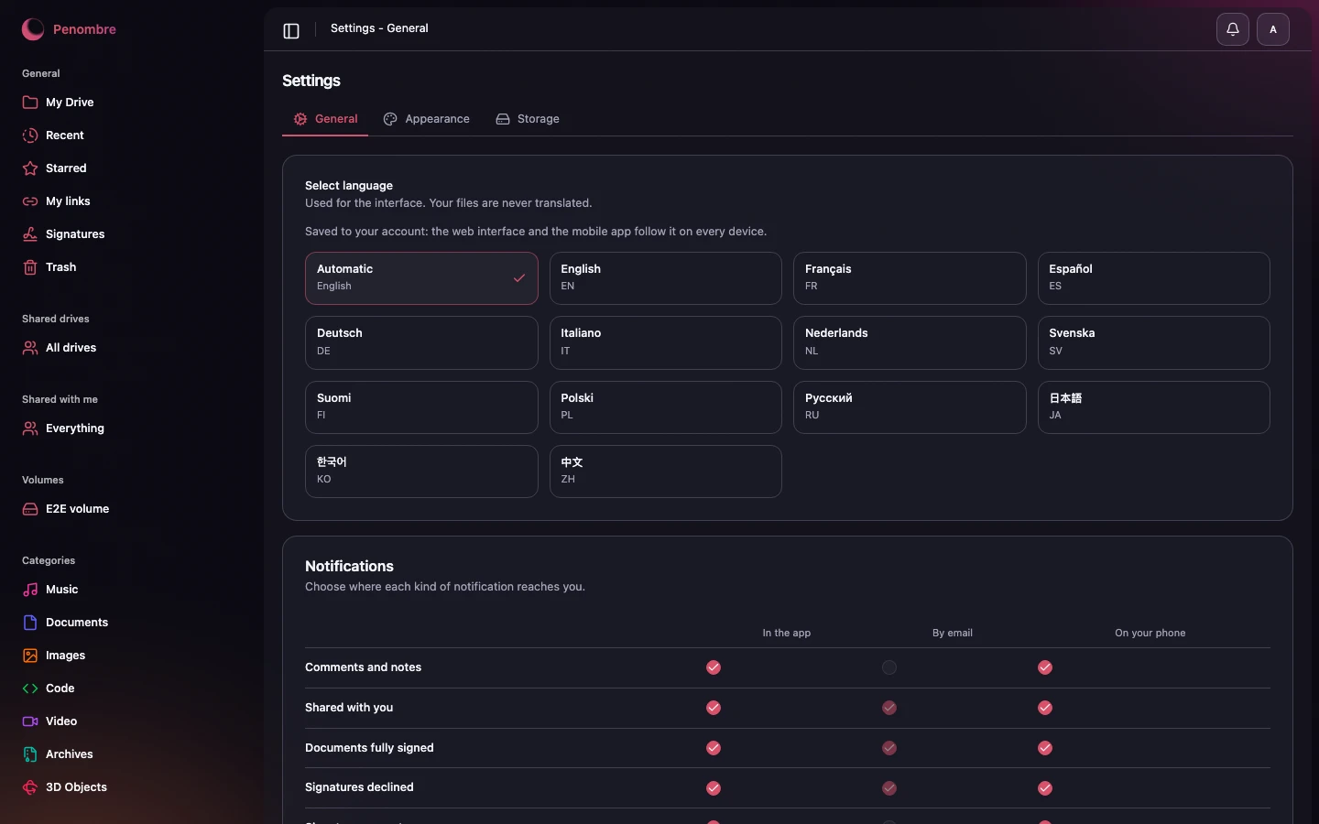
Task: Select English as interface language
Action: tap(666, 278)
